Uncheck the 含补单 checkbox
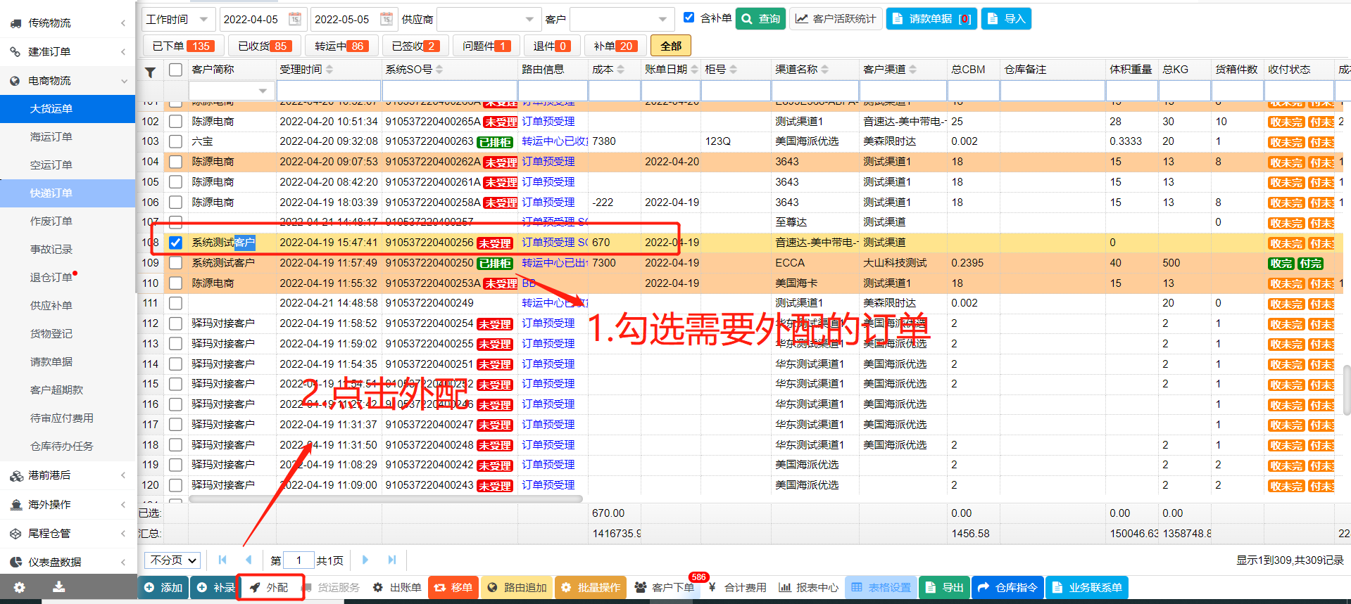 coord(689,18)
